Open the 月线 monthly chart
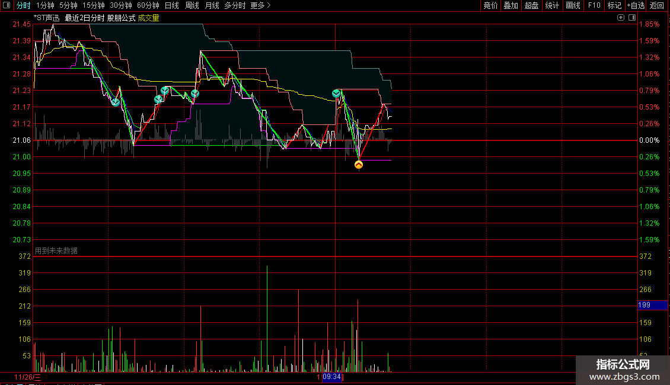The image size is (670, 385). click(x=212, y=5)
